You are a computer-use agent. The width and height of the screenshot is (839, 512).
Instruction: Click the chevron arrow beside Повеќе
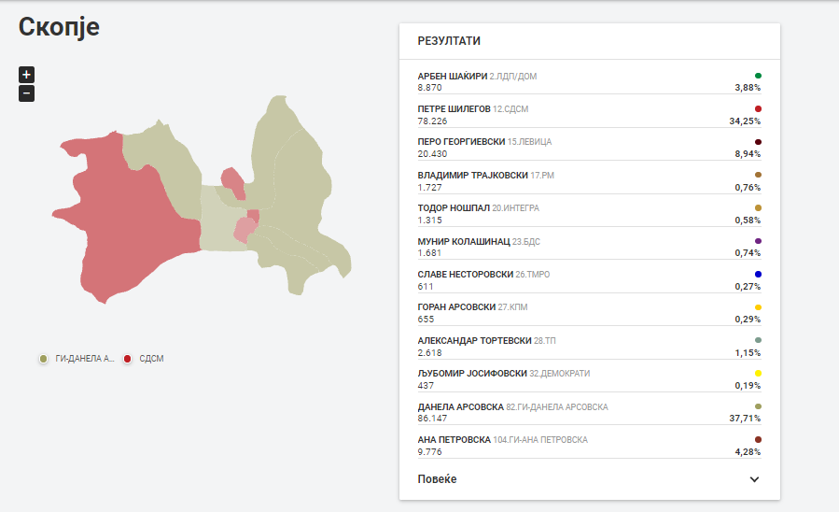[754, 479]
